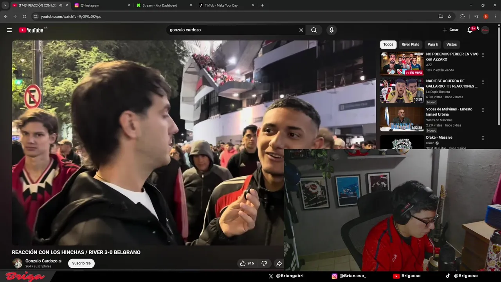501x282 pixels.
Task: Select the Todos filter chip
Action: coord(388,45)
